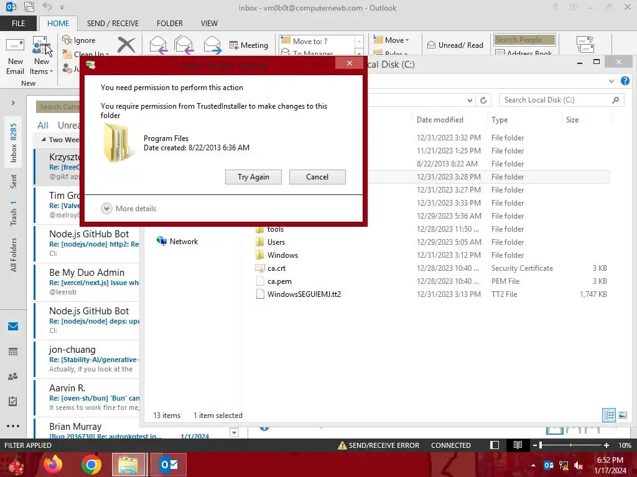Click the Reply All icon in ribbon
Image resolution: width=637 pixels, height=477 pixels.
pyautogui.click(x=184, y=45)
